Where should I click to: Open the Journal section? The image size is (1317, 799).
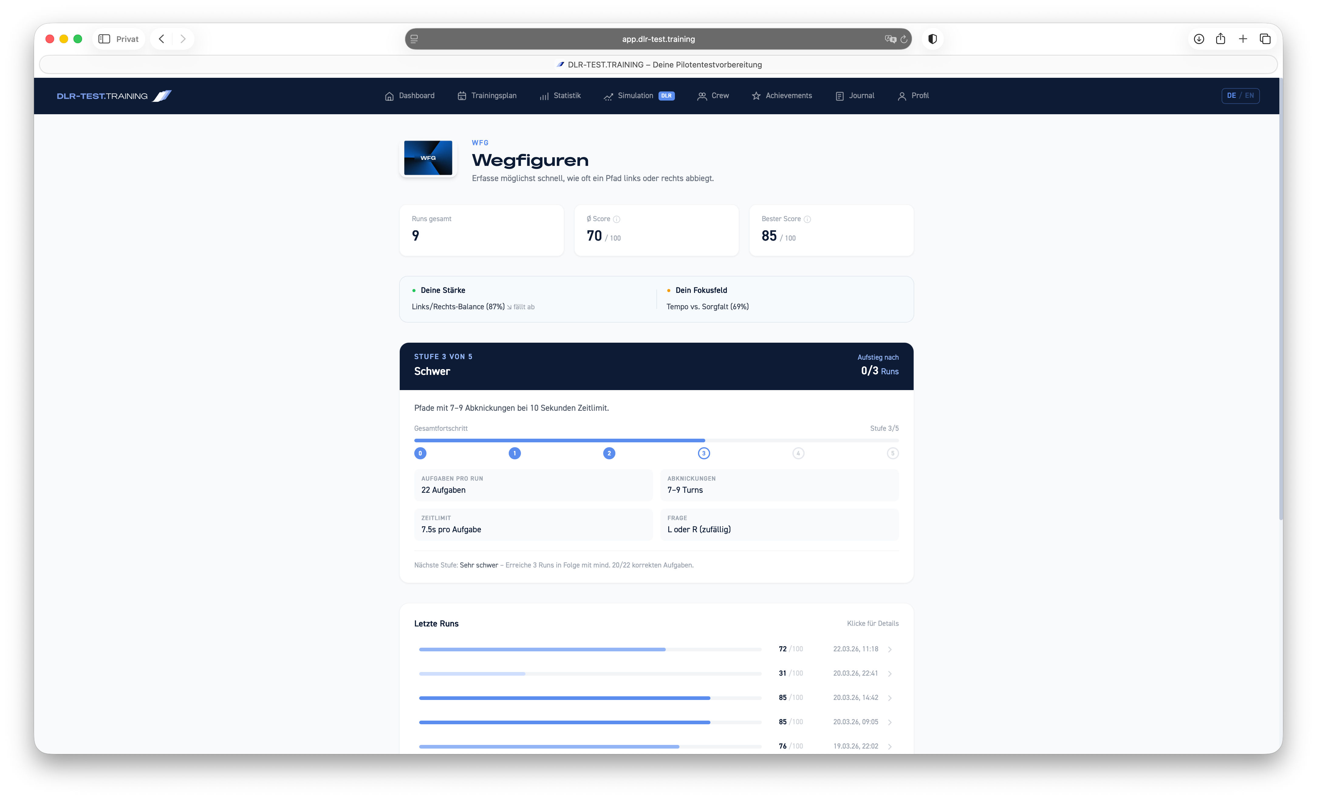click(855, 96)
